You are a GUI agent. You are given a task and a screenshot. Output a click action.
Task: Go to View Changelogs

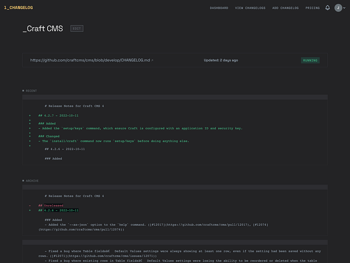click(x=250, y=8)
